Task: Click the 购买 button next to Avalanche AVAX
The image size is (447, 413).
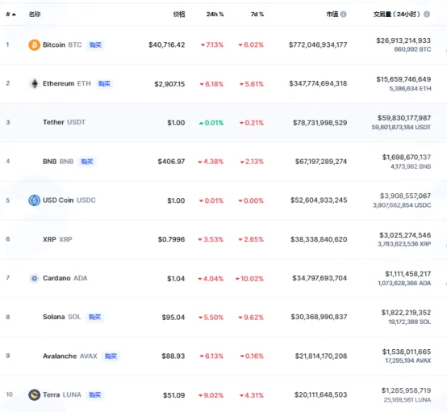Action: click(111, 356)
